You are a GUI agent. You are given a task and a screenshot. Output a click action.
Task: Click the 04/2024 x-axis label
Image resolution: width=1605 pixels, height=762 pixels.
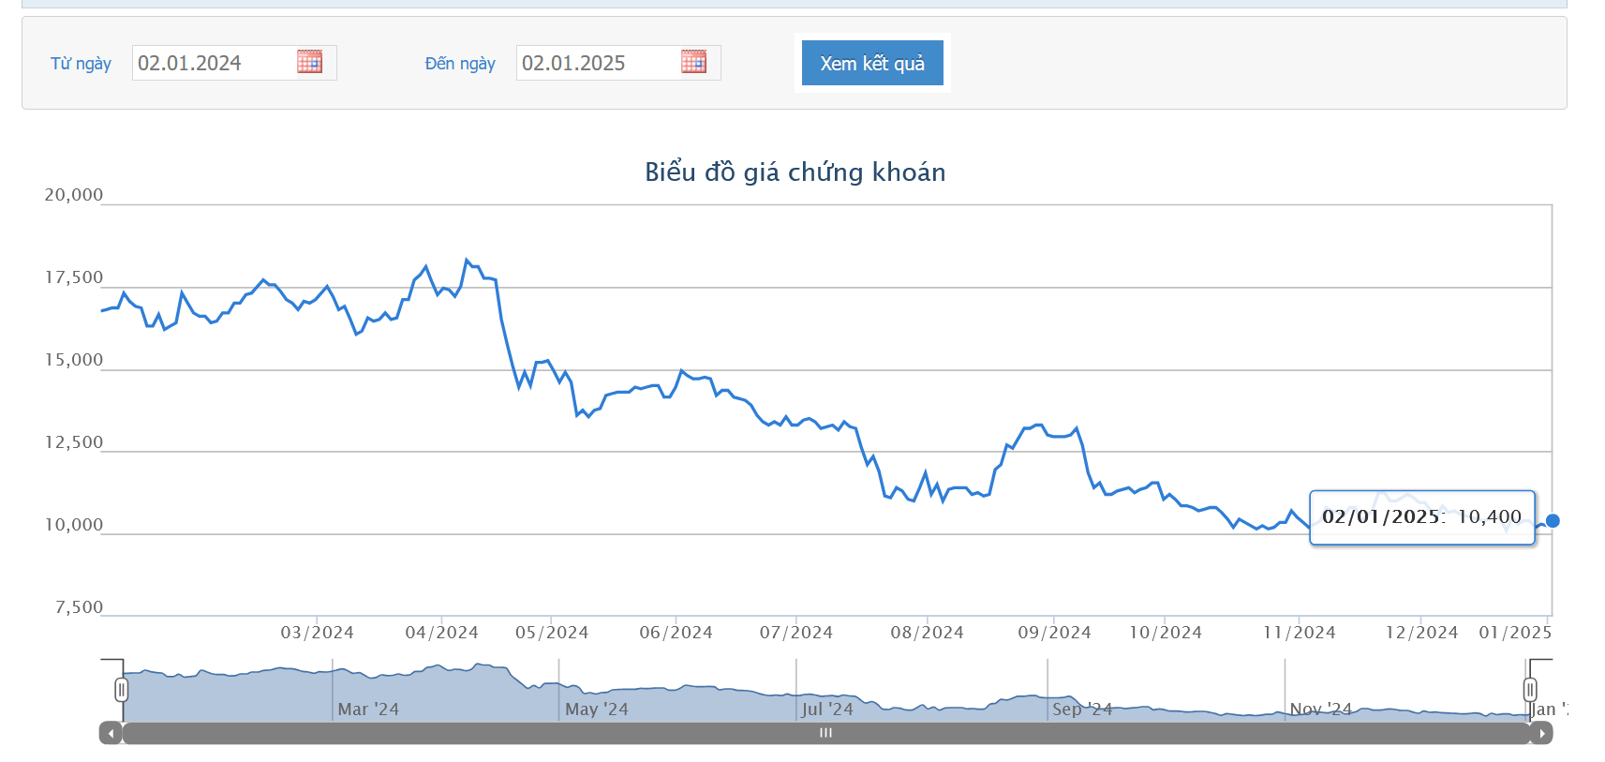441,633
